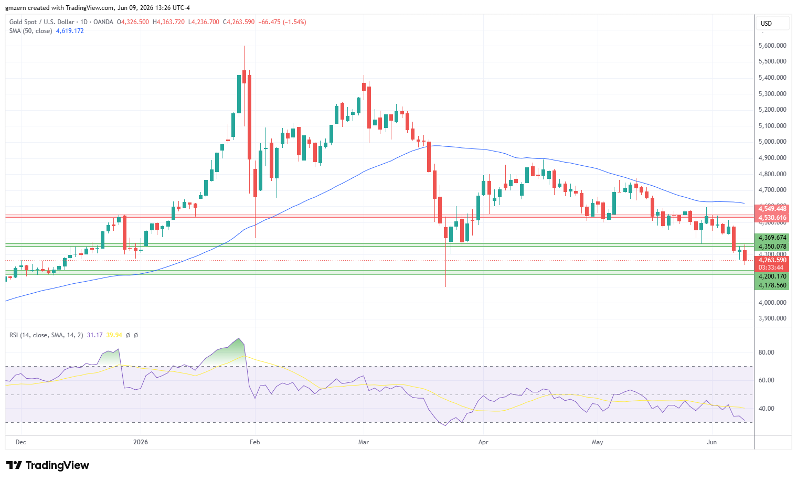
Task: Click the 5,300.000 price axis label
Action: click(772, 94)
